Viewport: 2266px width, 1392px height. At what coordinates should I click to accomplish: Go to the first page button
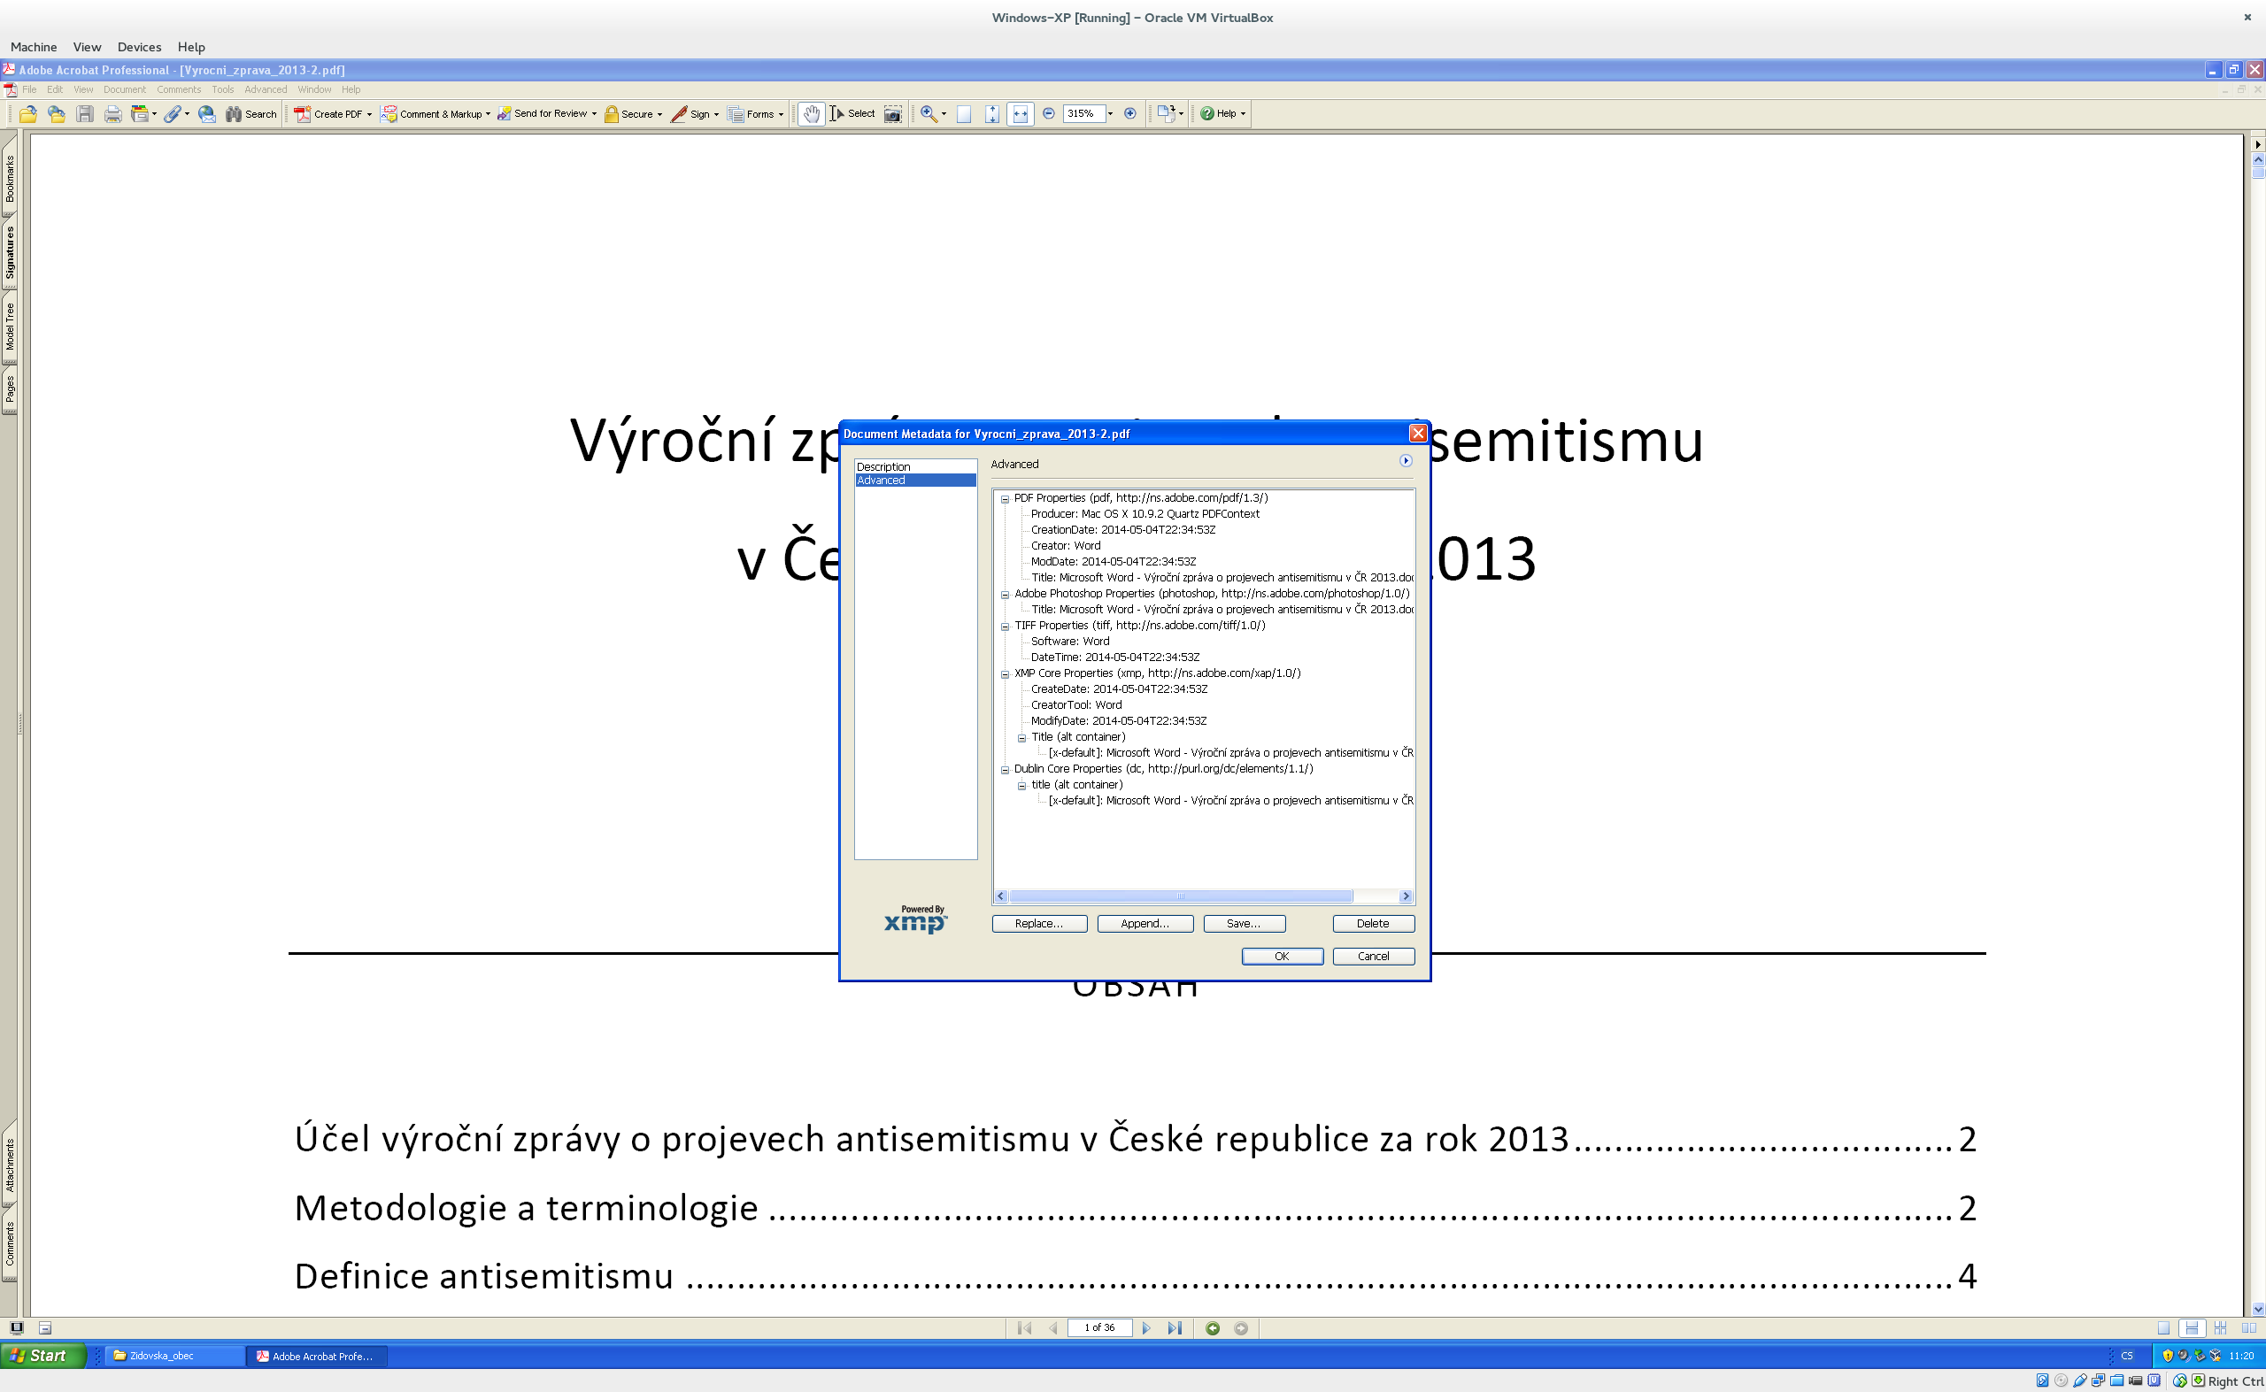(x=1024, y=1328)
